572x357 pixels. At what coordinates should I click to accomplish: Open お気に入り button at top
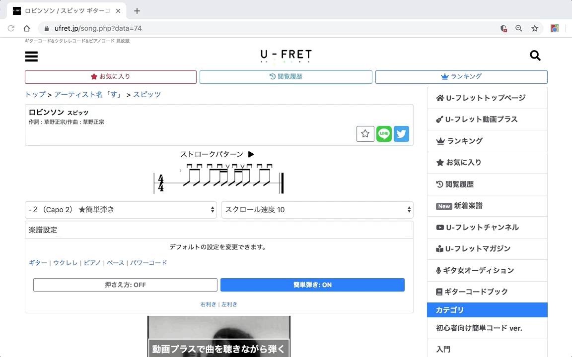coord(111,77)
